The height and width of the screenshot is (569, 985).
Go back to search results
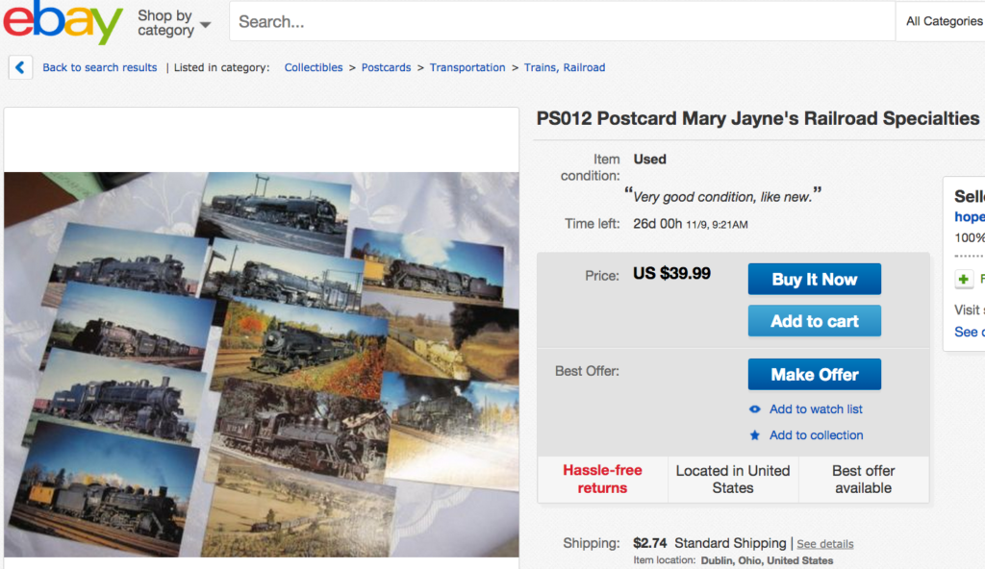[99, 67]
